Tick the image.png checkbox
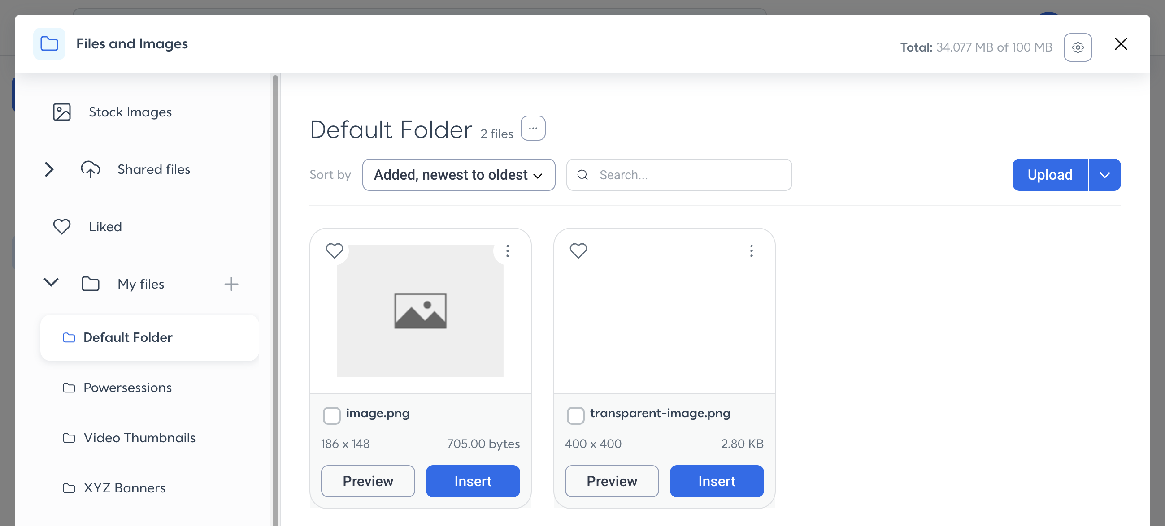The image size is (1165, 526). [x=331, y=415]
